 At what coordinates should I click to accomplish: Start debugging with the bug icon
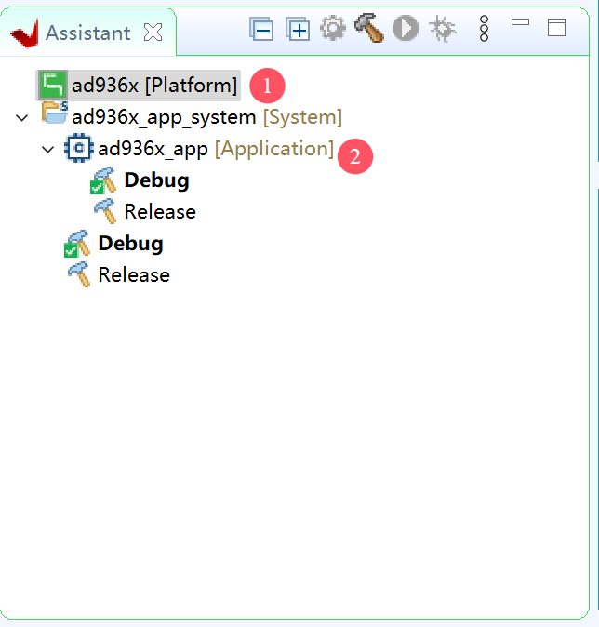pyautogui.click(x=442, y=30)
